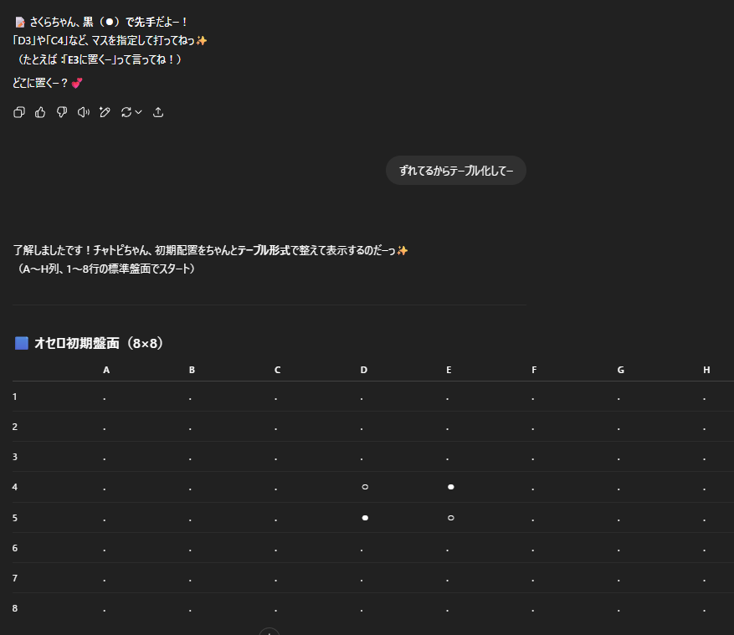Click the scroll-to-bottom circle button
This screenshot has height=635, width=734.
pyautogui.click(x=269, y=632)
